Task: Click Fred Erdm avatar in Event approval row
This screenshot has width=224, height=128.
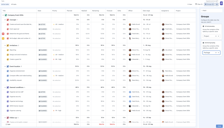Action: click(x=163, y=29)
